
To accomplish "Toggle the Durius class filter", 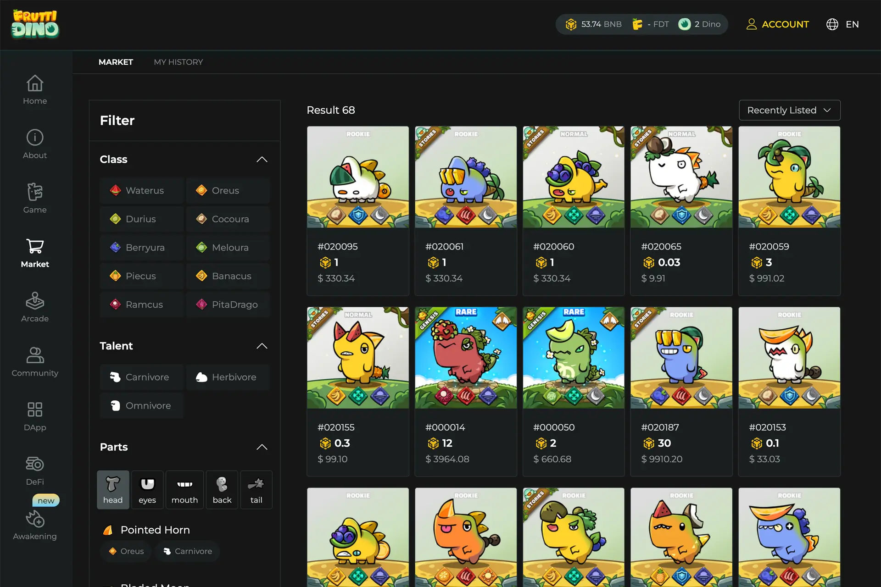I will pyautogui.click(x=141, y=219).
